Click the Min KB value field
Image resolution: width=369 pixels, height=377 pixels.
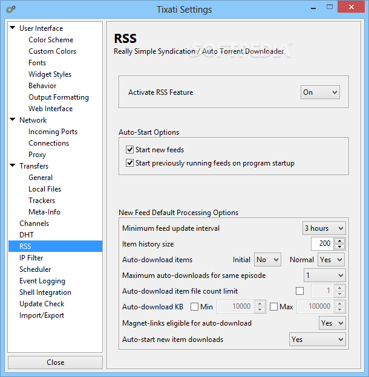tap(235, 306)
